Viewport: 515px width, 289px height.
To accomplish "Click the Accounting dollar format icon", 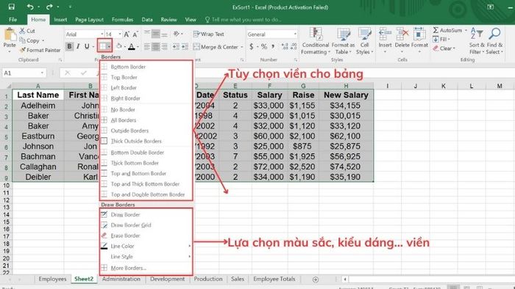I will [x=252, y=47].
